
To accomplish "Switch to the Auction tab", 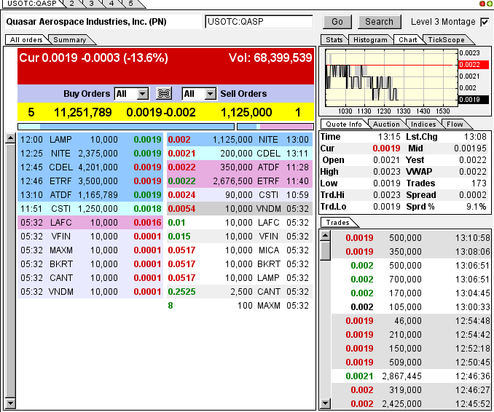I will (386, 124).
